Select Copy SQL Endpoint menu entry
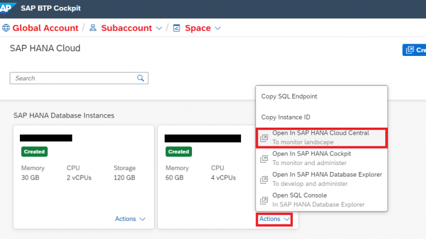Image resolution: width=426 pixels, height=239 pixels. click(x=289, y=96)
